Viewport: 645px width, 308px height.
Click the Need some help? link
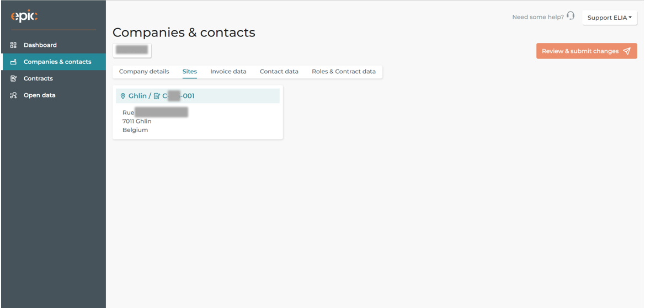click(538, 17)
